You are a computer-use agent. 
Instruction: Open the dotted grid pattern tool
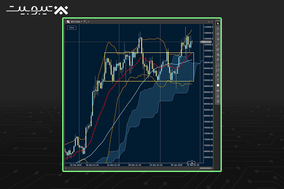(x=218, y=65)
